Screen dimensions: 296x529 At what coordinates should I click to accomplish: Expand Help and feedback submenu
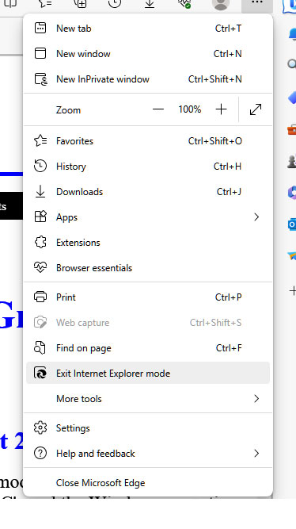pos(148,454)
